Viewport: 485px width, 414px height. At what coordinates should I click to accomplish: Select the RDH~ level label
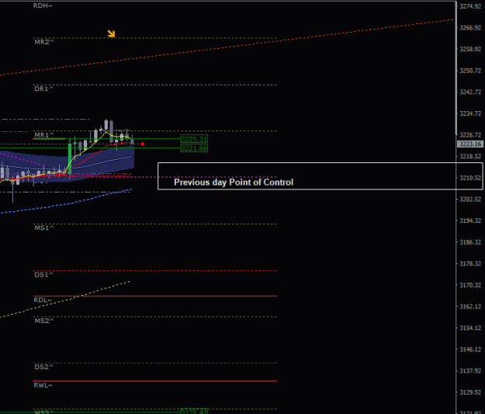pyautogui.click(x=43, y=5)
